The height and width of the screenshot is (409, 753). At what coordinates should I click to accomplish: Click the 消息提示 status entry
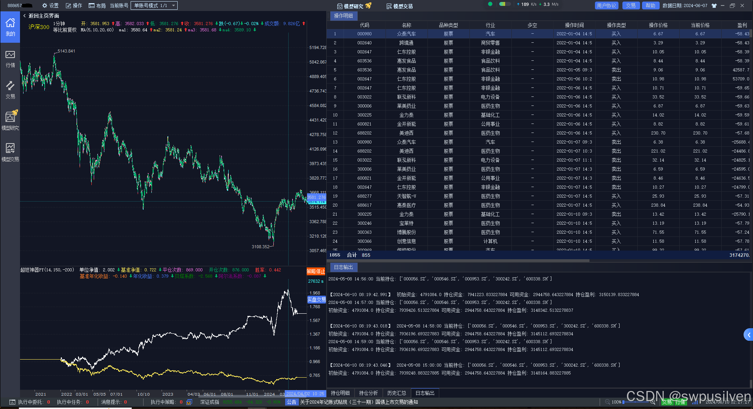coord(114,402)
